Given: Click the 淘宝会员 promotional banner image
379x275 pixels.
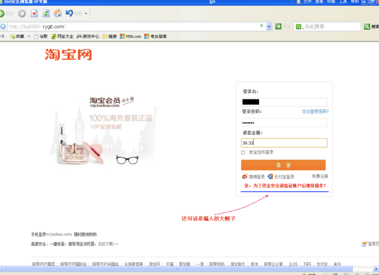Looking at the screenshot, I should [104, 131].
